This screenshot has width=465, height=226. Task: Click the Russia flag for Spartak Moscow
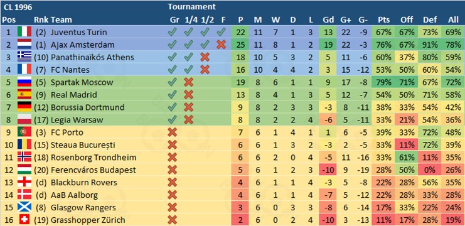coord(24,82)
